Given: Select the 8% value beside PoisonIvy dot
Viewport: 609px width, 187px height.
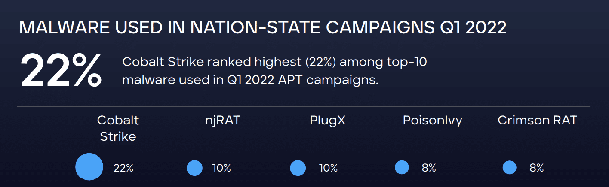Looking at the screenshot, I should tap(429, 168).
